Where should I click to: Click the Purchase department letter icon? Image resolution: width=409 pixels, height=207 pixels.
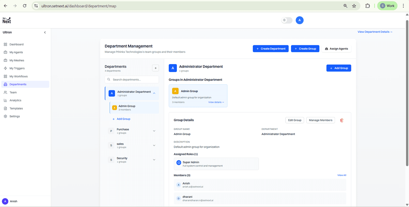(x=111, y=131)
